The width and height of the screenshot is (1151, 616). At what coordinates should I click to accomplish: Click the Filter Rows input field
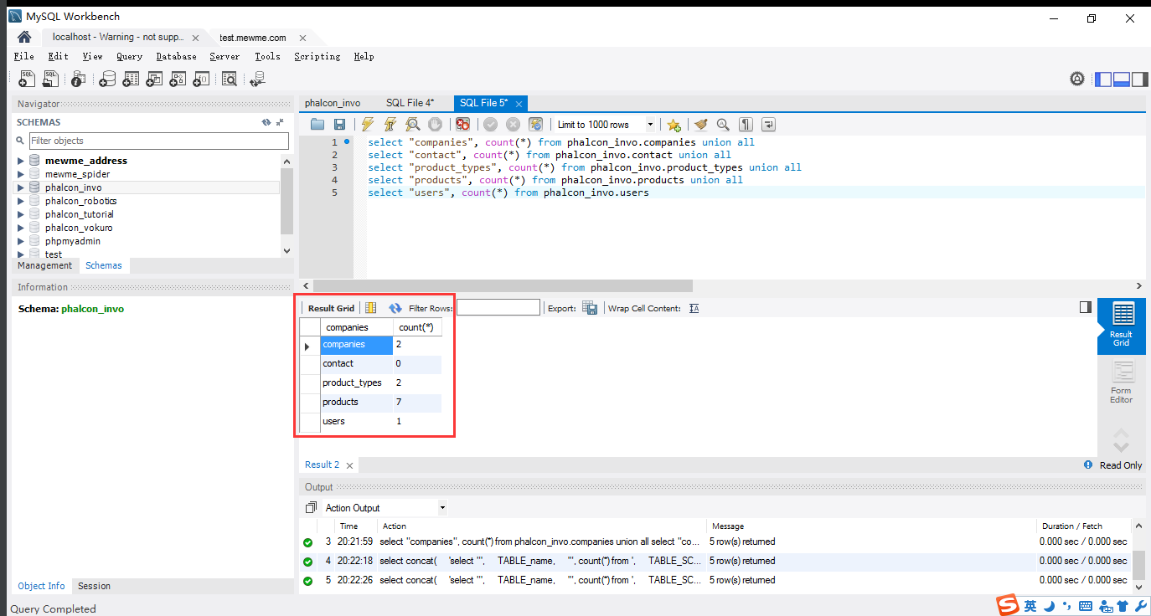pyautogui.click(x=498, y=308)
